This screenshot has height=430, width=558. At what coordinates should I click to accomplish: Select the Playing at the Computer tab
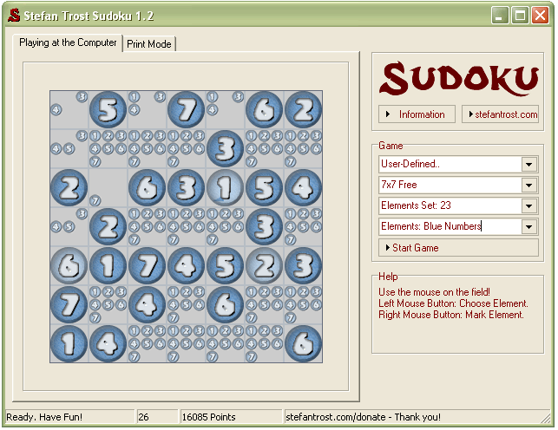tap(68, 42)
